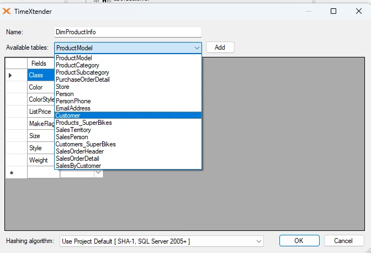The image size is (371, 253).
Task: Click the Cancel button
Action: coord(344,241)
